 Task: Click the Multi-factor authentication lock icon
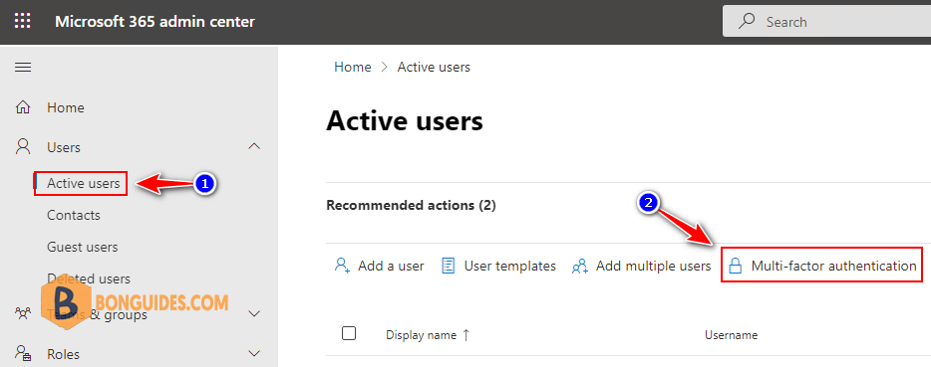pos(736,266)
